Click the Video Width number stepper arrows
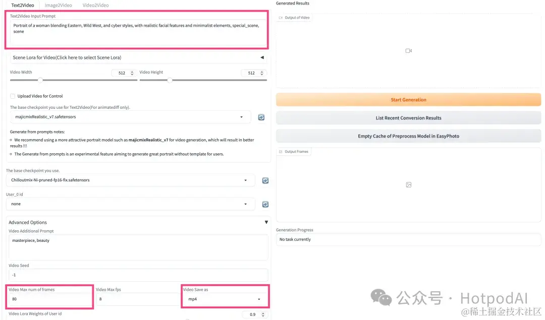 coord(132,73)
